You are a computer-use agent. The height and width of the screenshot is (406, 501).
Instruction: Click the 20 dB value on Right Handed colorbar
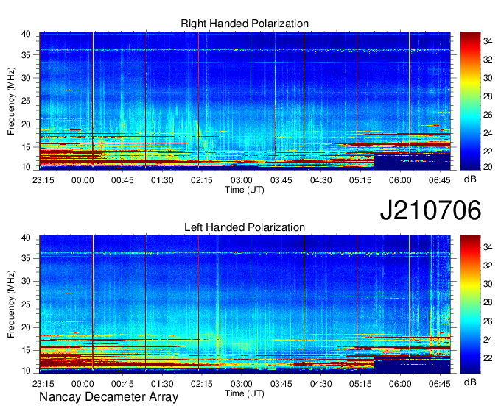coord(488,167)
